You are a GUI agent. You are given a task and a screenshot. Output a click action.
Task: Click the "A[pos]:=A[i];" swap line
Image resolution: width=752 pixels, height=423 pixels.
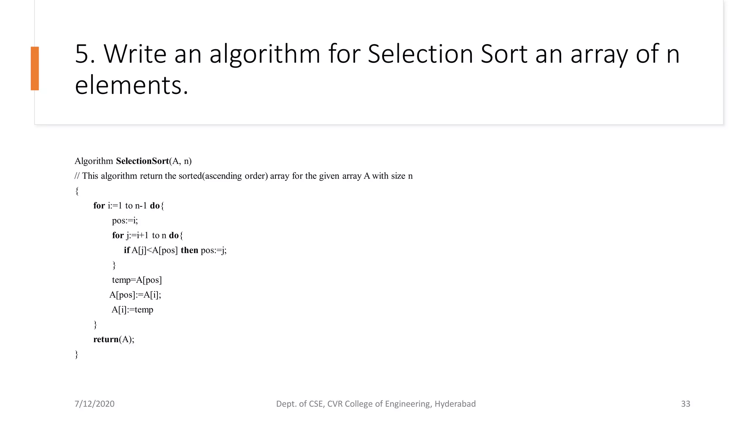pos(135,295)
